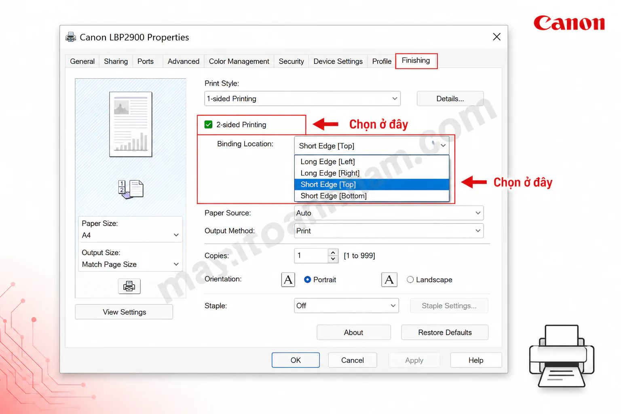Confirm with the OK button
The image size is (621, 414).
tap(296, 360)
